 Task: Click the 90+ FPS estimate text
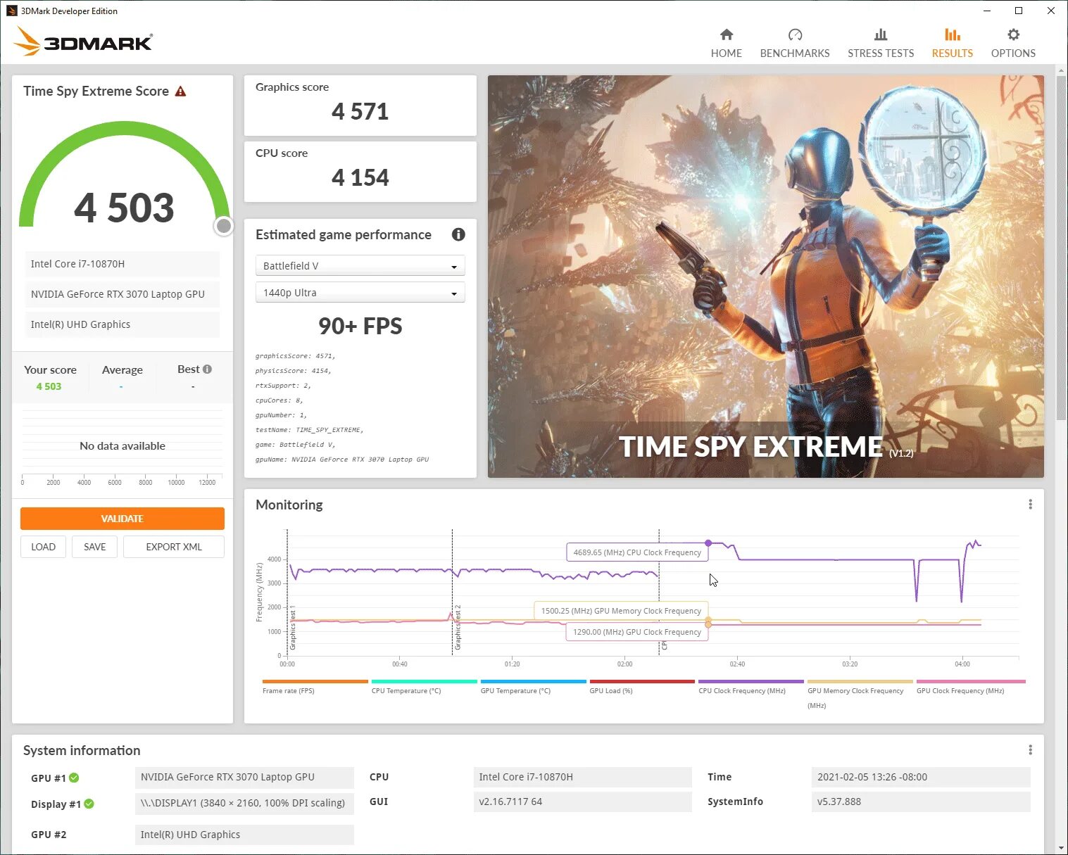(x=360, y=326)
